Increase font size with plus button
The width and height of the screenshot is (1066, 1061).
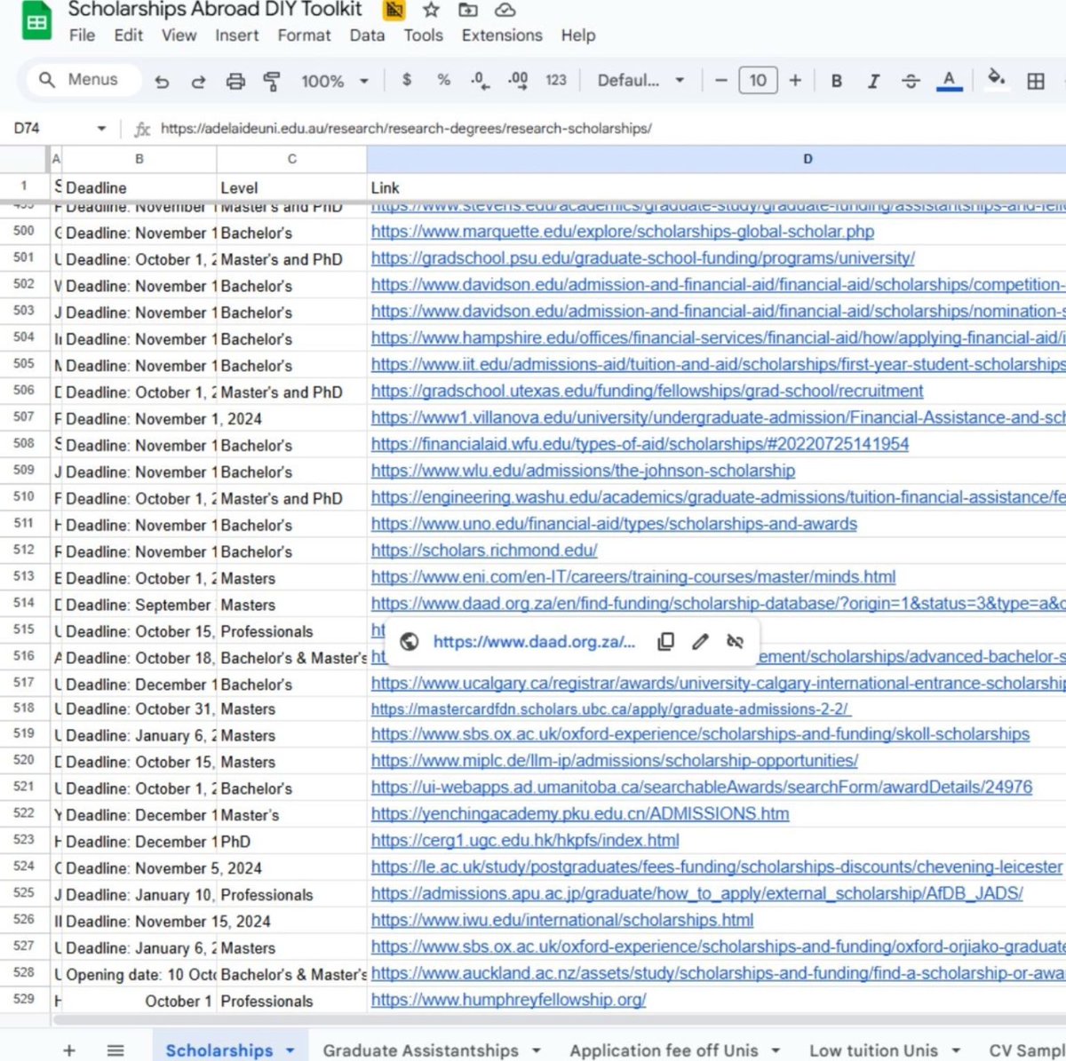click(795, 80)
